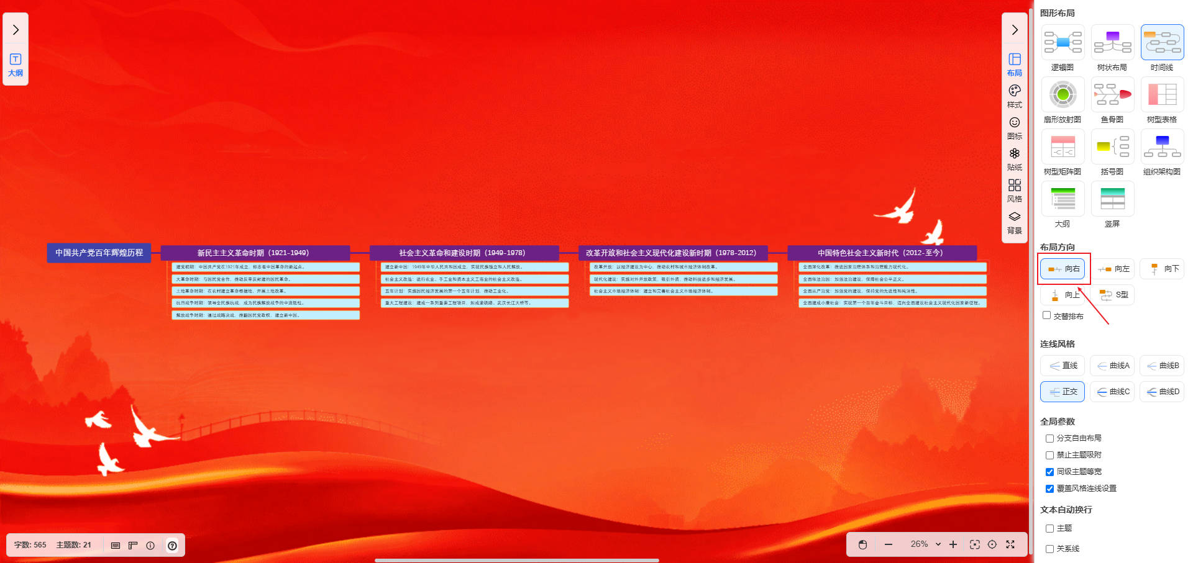Click the fullscreen arrows icon
Viewport: 1193px width, 563px height.
(x=1010, y=544)
